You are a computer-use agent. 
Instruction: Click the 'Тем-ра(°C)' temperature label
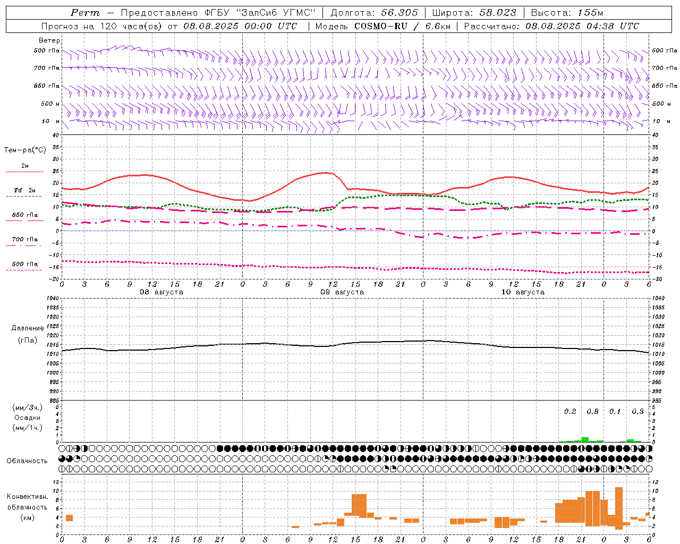pos(25,150)
